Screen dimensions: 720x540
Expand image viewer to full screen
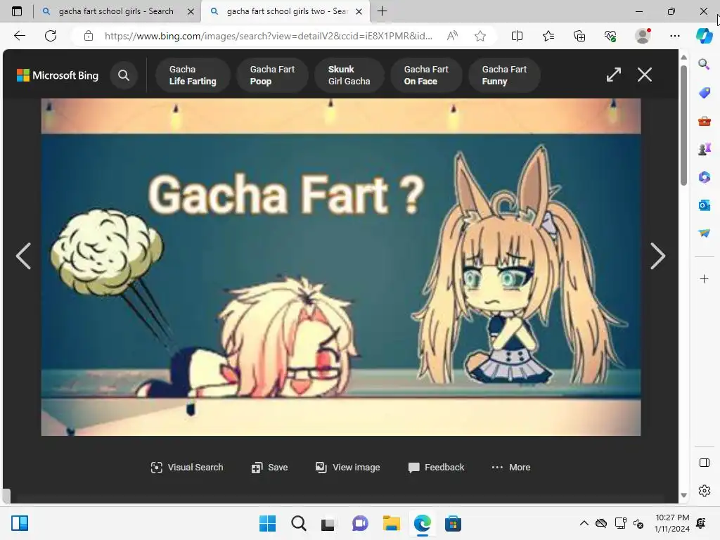pos(613,75)
